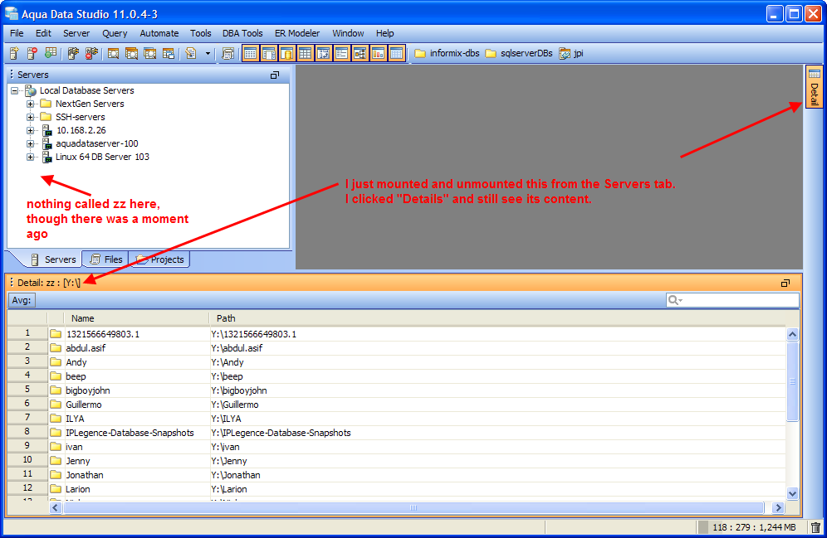Viewport: 827px width, 538px height.
Task: Open the DBA Tools menu
Action: pos(242,33)
